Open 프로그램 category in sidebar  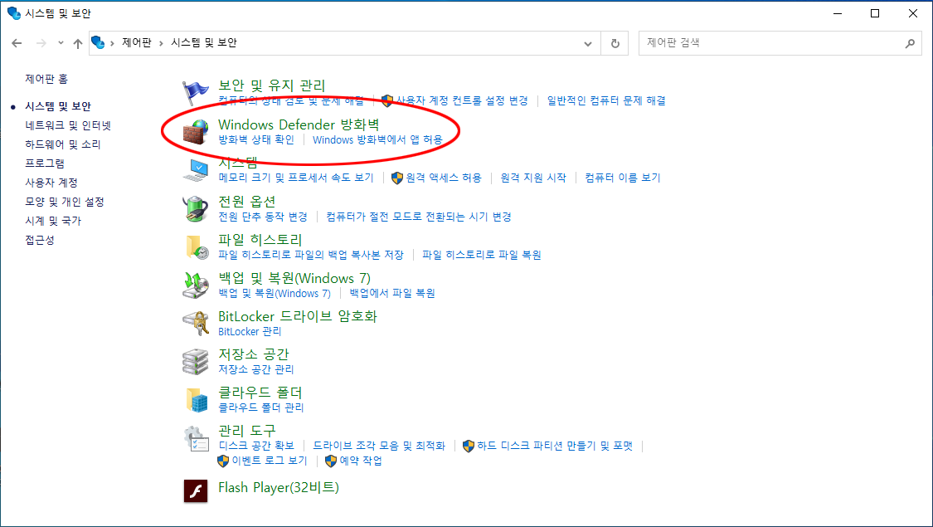(x=45, y=163)
